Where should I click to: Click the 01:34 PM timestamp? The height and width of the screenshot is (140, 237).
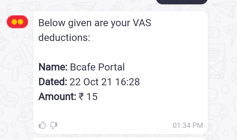coord(188,126)
